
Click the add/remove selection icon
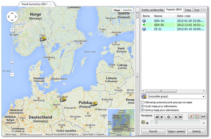click(x=197, y=117)
